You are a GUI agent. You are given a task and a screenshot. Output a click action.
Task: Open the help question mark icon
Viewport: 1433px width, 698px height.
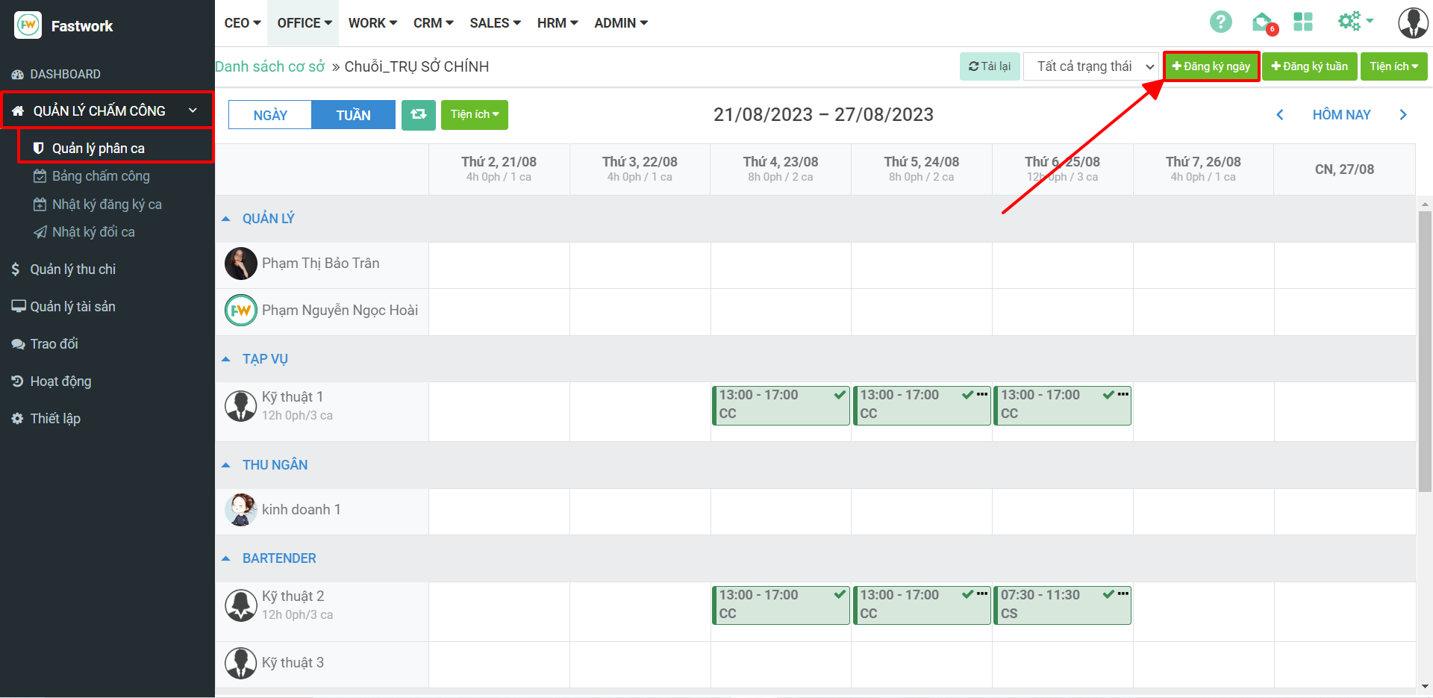[x=1220, y=22]
